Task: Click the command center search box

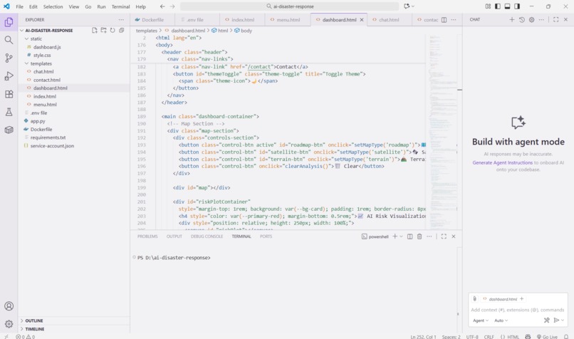Action: pyautogui.click(x=289, y=6)
